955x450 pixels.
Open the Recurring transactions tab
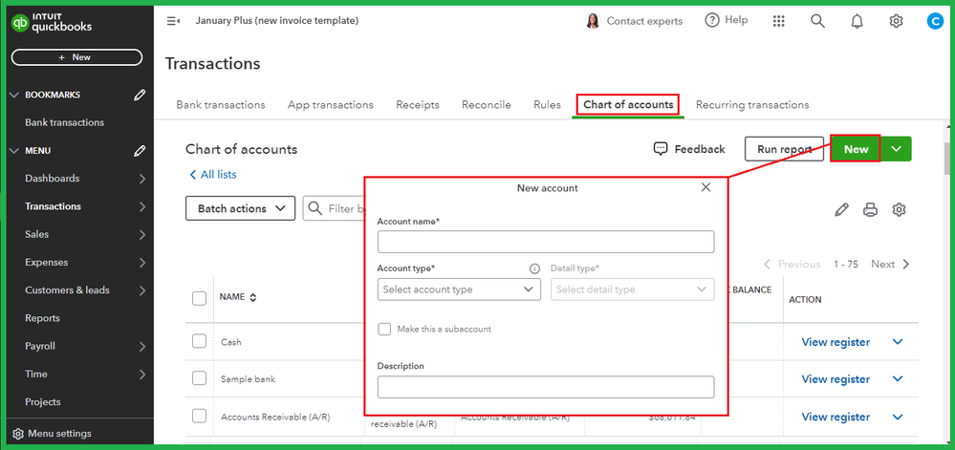752,105
